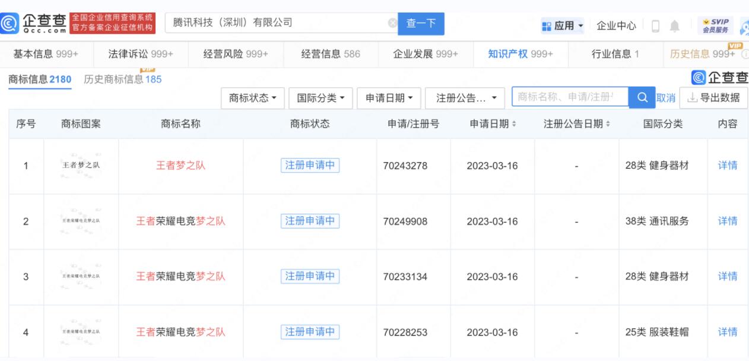The width and height of the screenshot is (749, 361).
Task: Click the 国际分类 column header
Action: tap(663, 124)
